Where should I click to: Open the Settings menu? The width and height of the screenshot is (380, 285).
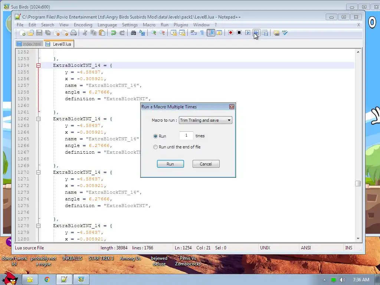(130, 25)
